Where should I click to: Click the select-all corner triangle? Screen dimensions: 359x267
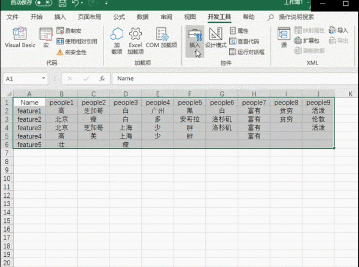click(10, 94)
